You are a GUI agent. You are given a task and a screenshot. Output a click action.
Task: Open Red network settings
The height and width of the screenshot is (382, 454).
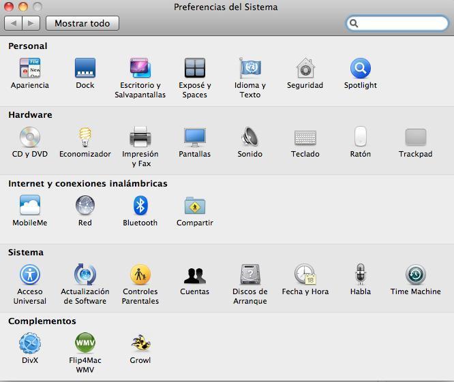tap(85, 206)
